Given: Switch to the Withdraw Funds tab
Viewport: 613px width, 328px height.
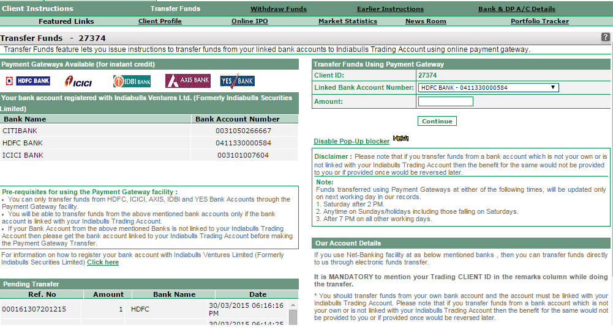Looking at the screenshot, I should (x=279, y=9).
